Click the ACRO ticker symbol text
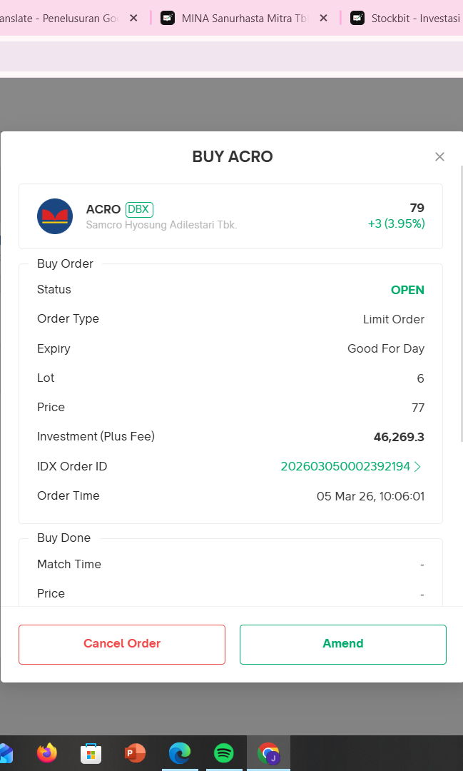 (x=103, y=209)
